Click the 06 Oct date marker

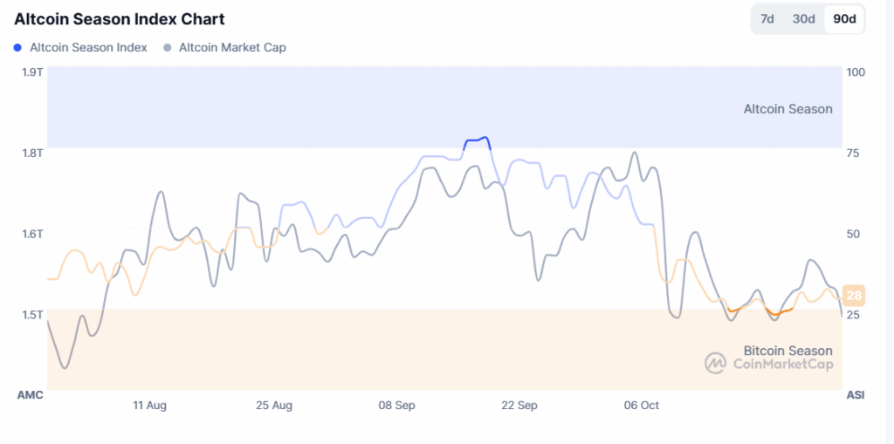(642, 405)
